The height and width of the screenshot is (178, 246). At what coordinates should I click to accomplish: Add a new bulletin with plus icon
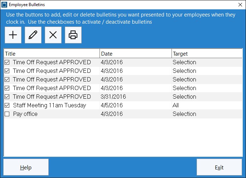[13, 35]
